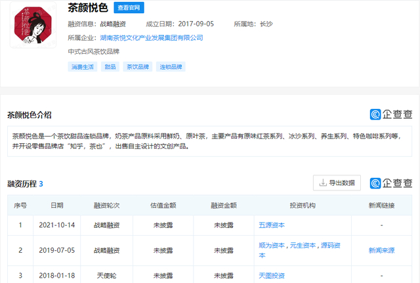Click the 融资历程 count number 3

tap(41, 184)
